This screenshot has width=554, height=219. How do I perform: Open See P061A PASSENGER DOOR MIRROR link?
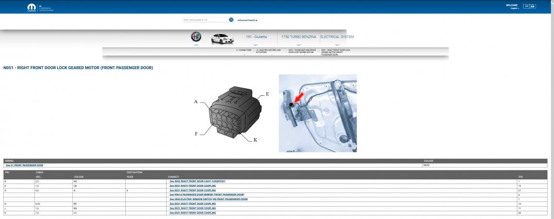click(207, 195)
